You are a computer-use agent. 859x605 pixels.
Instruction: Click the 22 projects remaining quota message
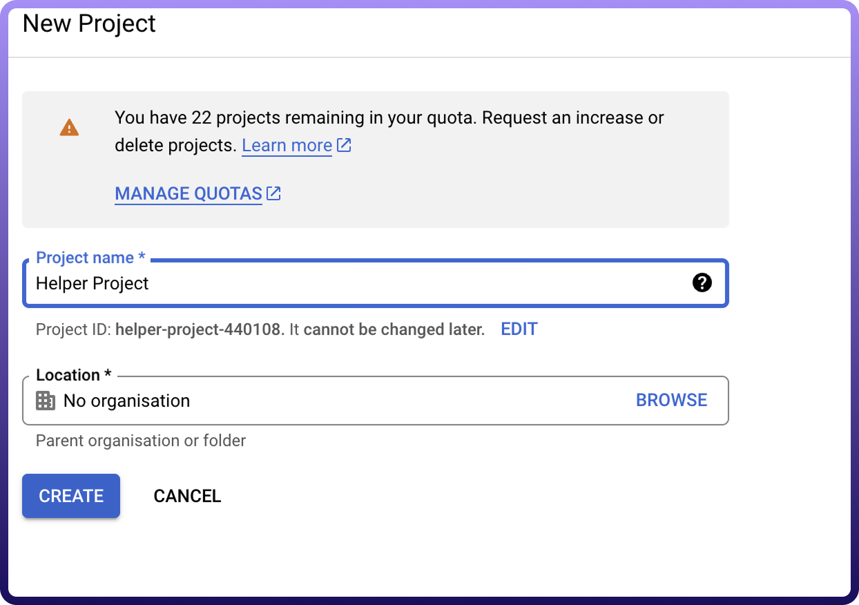(389, 118)
